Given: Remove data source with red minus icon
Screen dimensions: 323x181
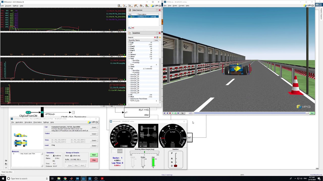Looking at the screenshot, I should tap(132, 28).
